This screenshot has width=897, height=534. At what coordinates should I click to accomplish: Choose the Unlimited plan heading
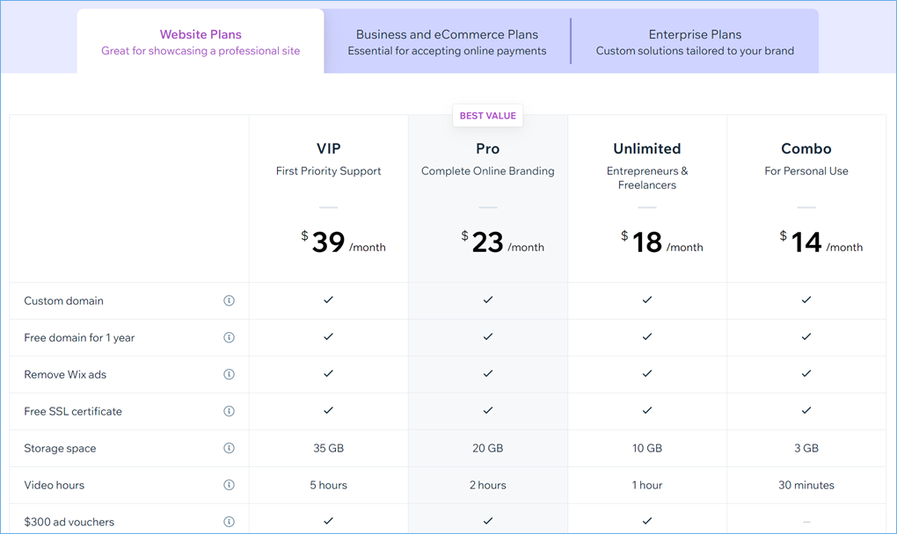coord(647,148)
